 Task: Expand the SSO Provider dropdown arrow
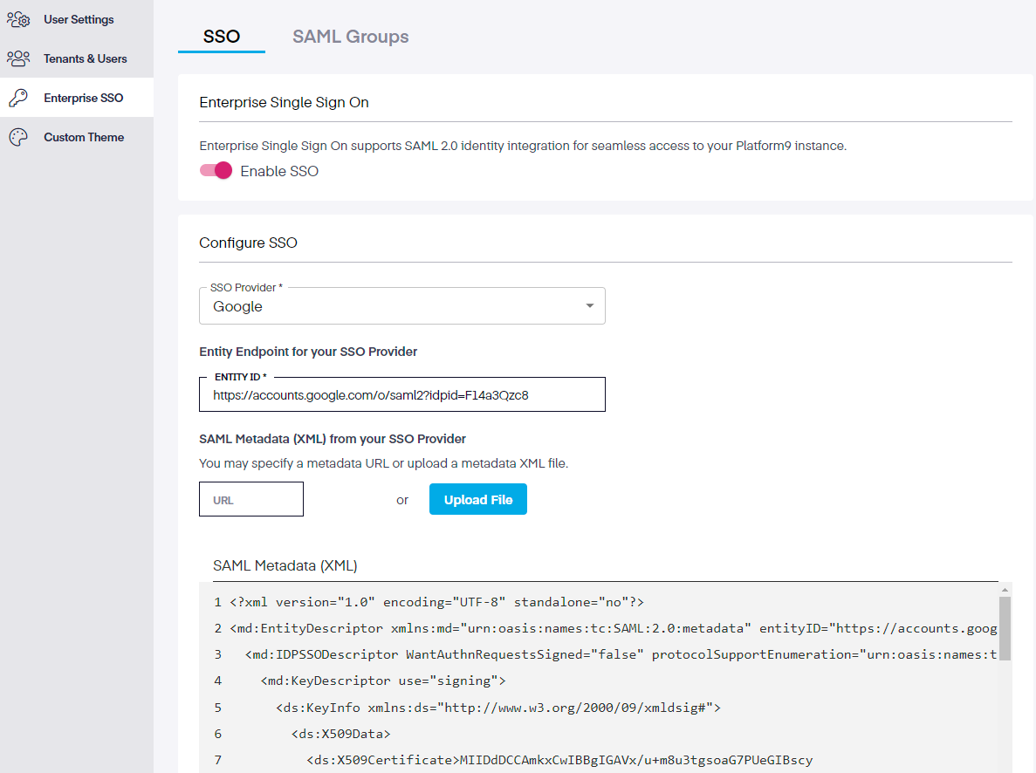[x=590, y=306]
